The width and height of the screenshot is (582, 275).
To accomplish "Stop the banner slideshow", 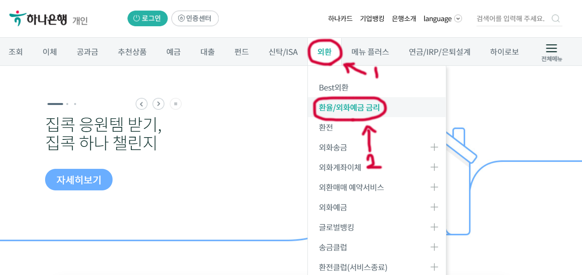I will pyautogui.click(x=176, y=104).
